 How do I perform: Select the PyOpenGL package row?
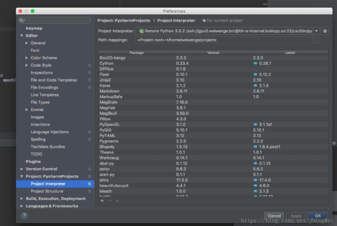click(213, 124)
